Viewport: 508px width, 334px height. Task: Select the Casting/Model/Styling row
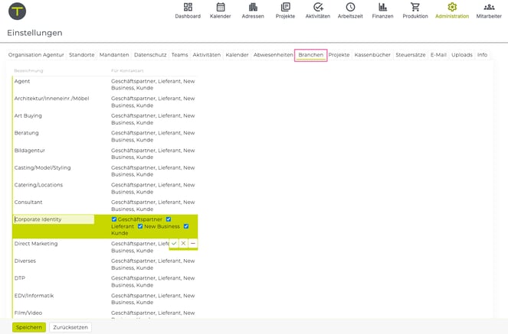tap(105, 171)
